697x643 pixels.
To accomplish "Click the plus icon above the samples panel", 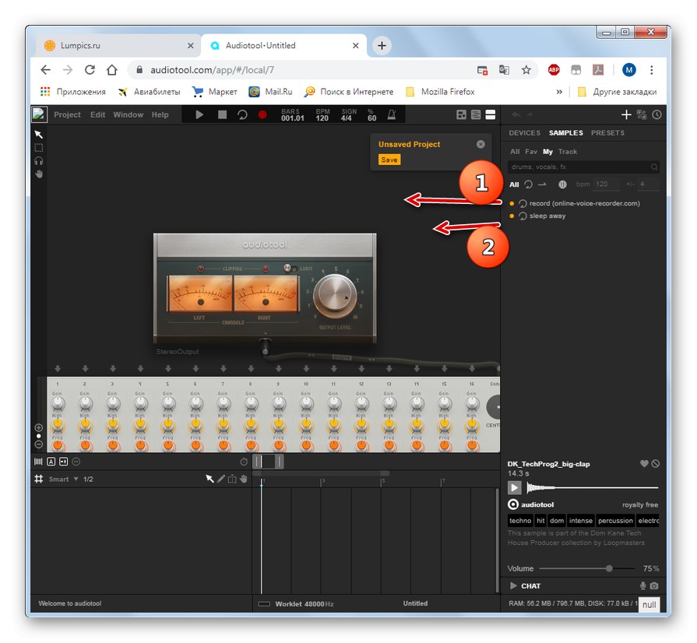I will coord(625,114).
